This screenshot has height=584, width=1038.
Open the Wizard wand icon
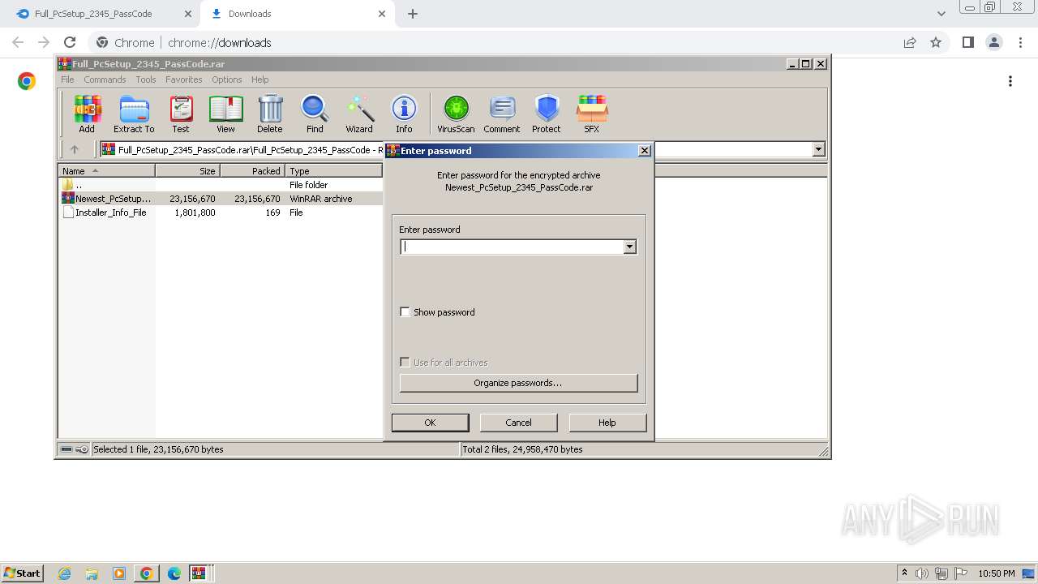coord(359,114)
